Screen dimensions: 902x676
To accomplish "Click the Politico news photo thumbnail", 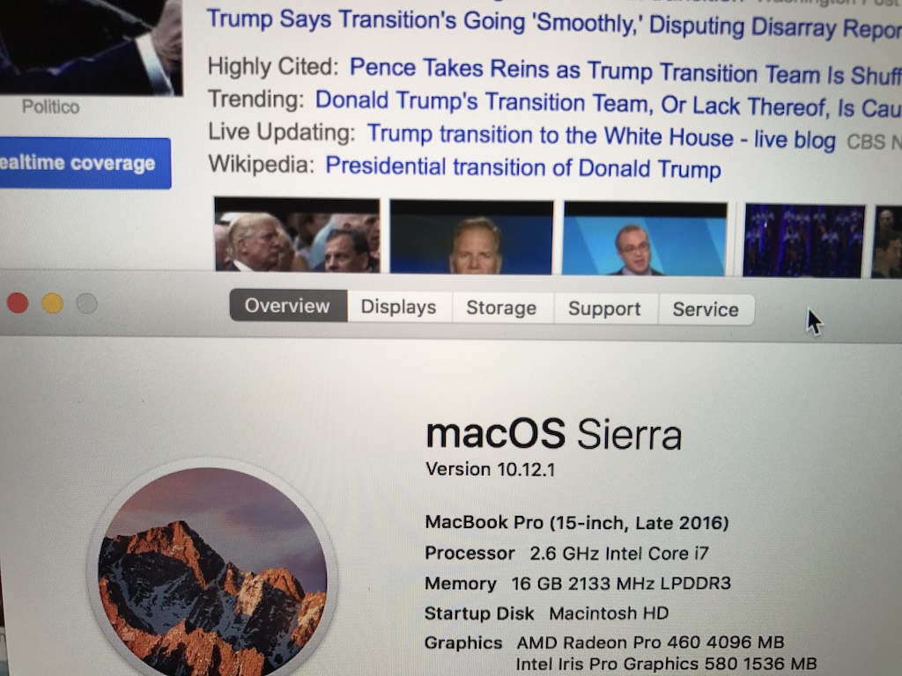I will 91,48.
